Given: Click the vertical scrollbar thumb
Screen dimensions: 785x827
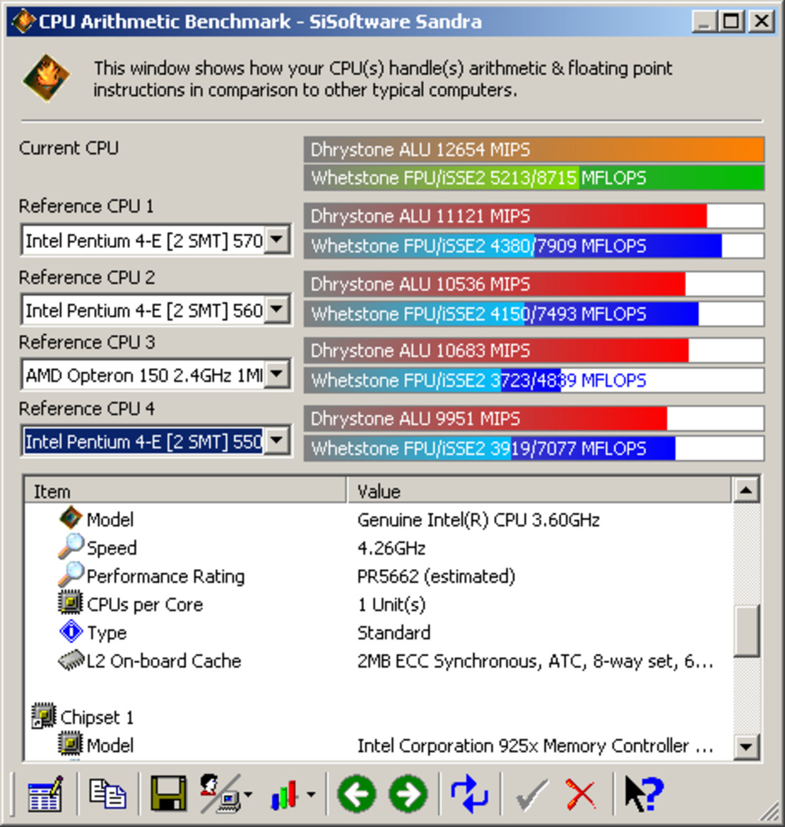Looking at the screenshot, I should pyautogui.click(x=746, y=630).
